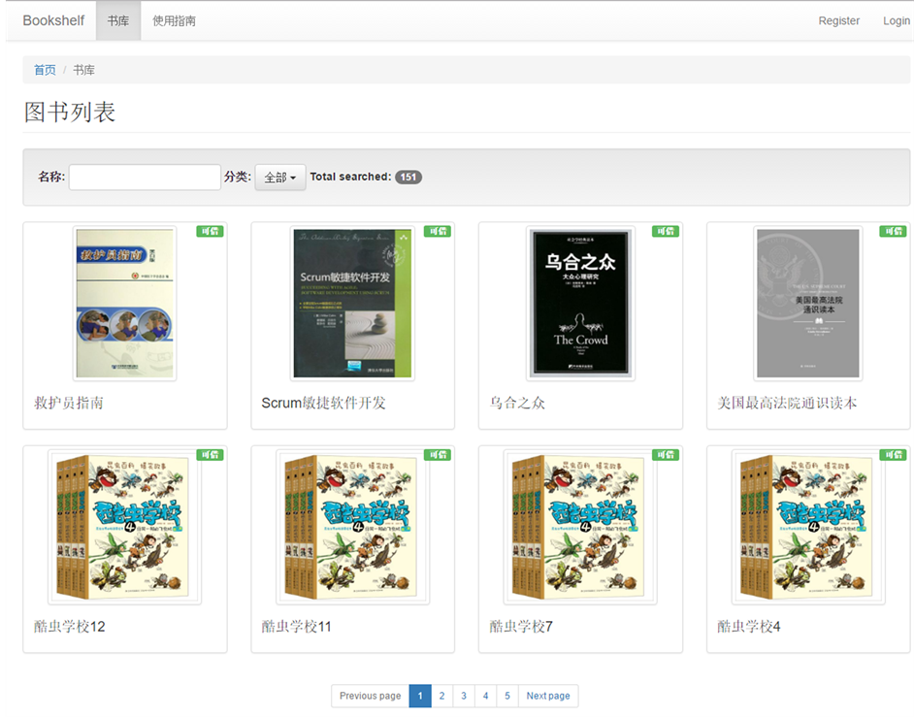Viewport: 914px width, 717px height.
Task: Click the green 可借 badge on 救护员指南
Action: point(210,231)
